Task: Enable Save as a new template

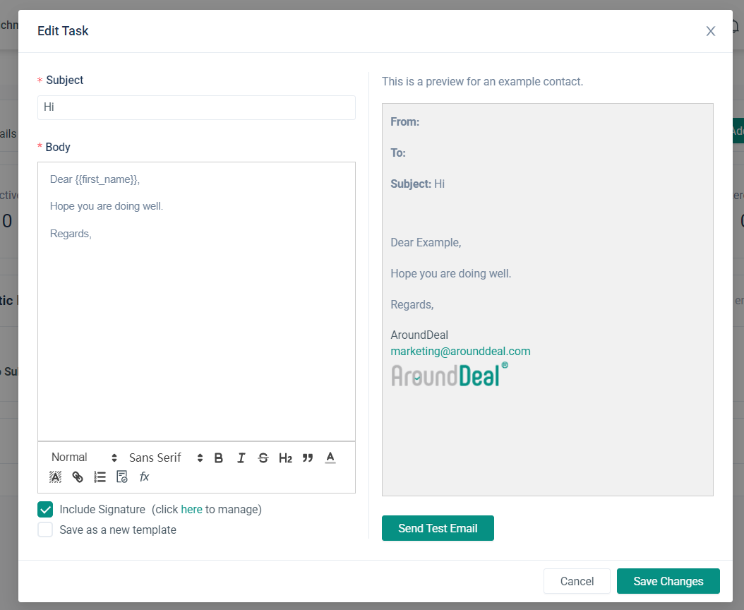Action: (x=45, y=530)
